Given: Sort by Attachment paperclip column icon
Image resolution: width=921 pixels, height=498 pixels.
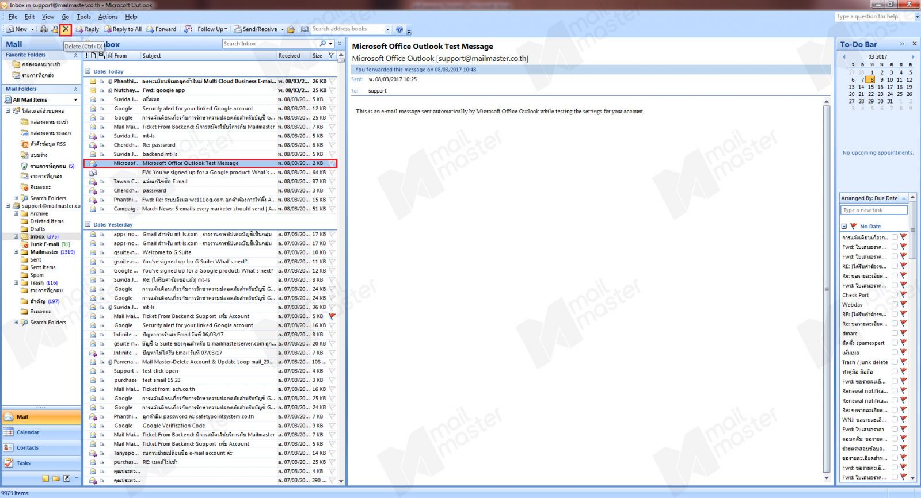Looking at the screenshot, I should coord(109,56).
